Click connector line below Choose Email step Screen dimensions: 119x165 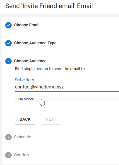tap(9, 34)
